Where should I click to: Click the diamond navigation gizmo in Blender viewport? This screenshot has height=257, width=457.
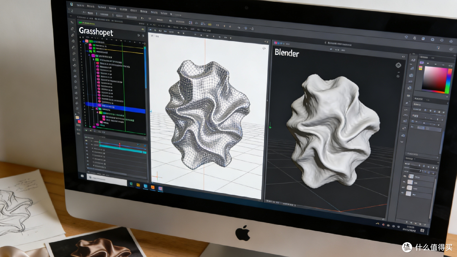click(x=398, y=65)
